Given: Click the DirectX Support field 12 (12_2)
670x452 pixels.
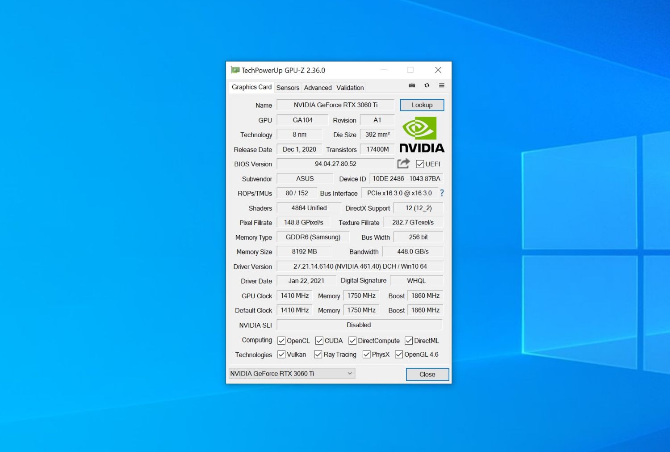Looking at the screenshot, I should click(419, 208).
